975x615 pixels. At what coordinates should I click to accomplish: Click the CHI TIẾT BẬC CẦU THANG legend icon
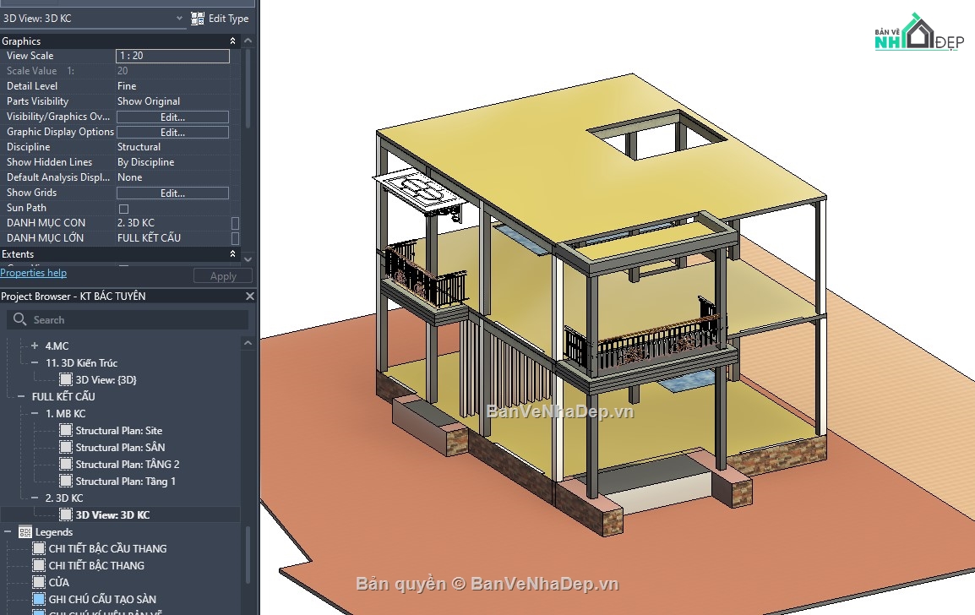[x=39, y=548]
